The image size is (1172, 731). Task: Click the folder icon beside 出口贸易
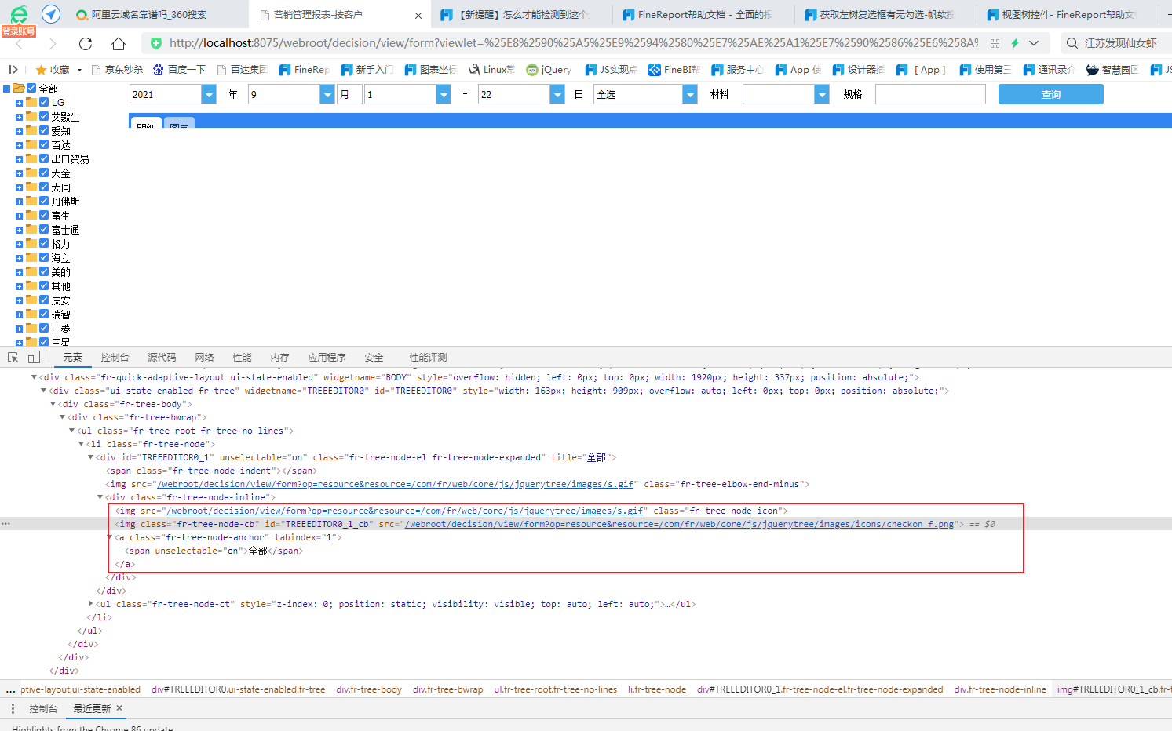click(31, 158)
